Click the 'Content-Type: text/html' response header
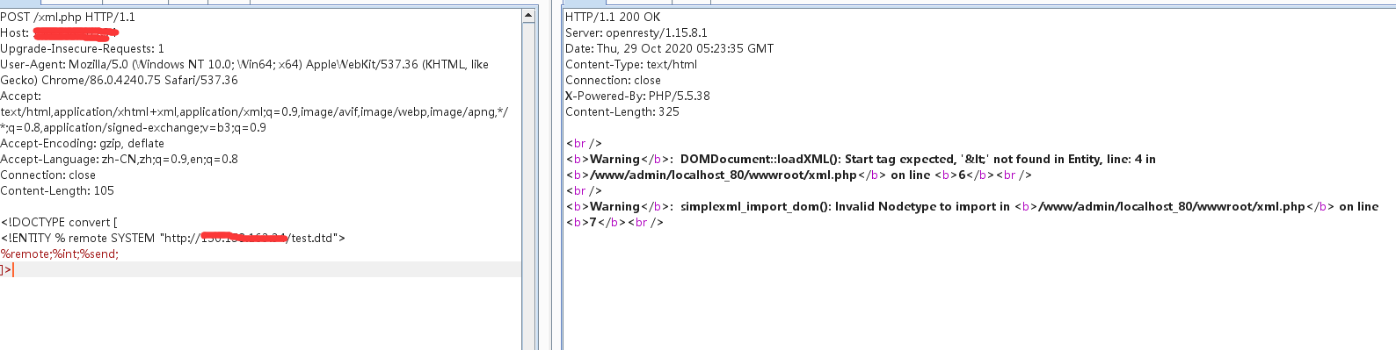 (x=631, y=64)
